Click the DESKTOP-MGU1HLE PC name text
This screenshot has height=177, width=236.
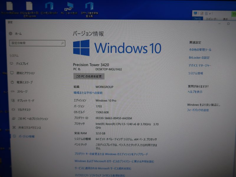(x=109, y=69)
